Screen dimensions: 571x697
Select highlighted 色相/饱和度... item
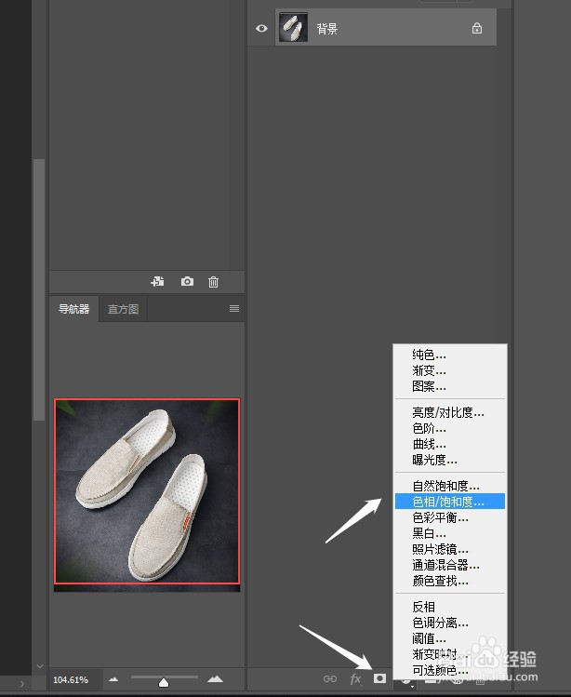(450, 502)
